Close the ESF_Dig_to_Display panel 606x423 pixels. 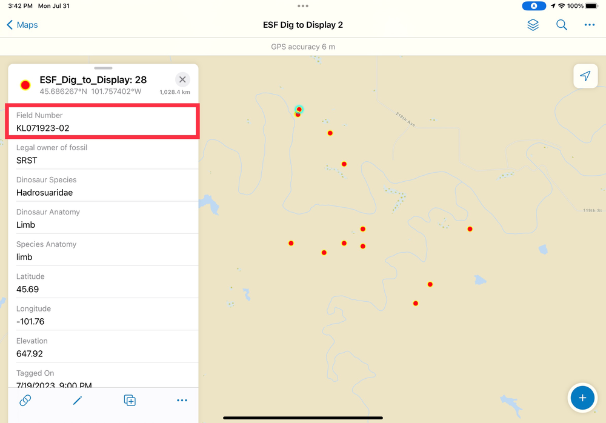[x=182, y=79]
